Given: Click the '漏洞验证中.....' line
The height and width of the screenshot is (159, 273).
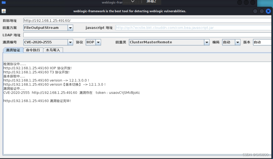Looking at the screenshot, I should click(14, 89).
